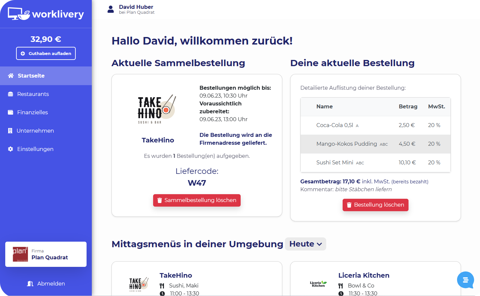Viewport: 480px width, 296px height.
Task: Open the chat support bubble
Action: (465, 280)
